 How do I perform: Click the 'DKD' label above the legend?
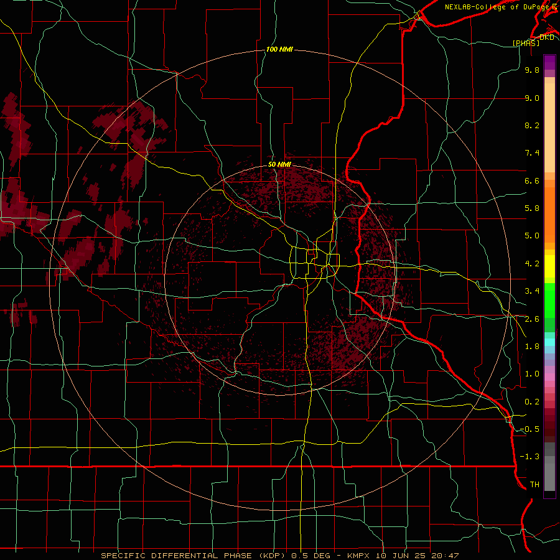click(547, 37)
